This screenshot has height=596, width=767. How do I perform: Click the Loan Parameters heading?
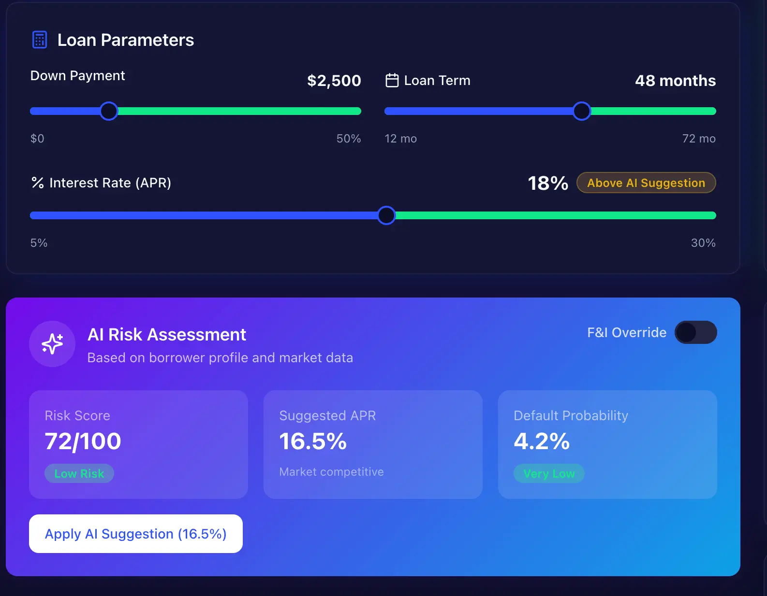[x=126, y=40]
